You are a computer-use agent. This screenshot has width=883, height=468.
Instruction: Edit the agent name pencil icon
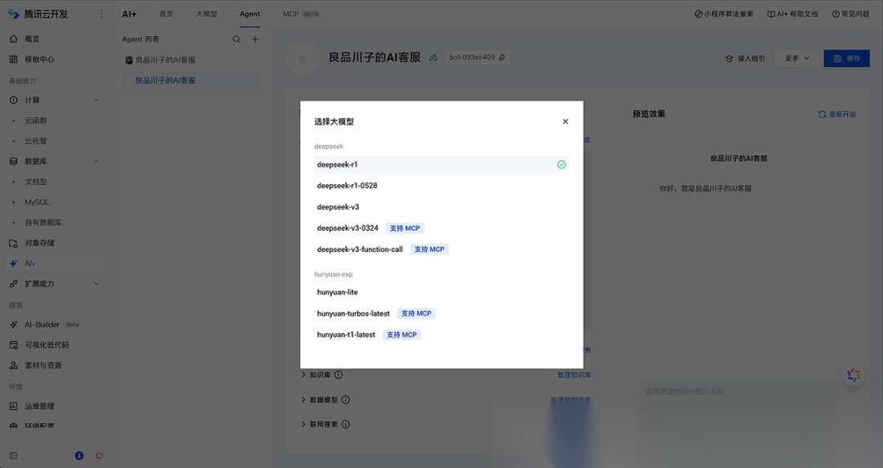[x=433, y=57]
